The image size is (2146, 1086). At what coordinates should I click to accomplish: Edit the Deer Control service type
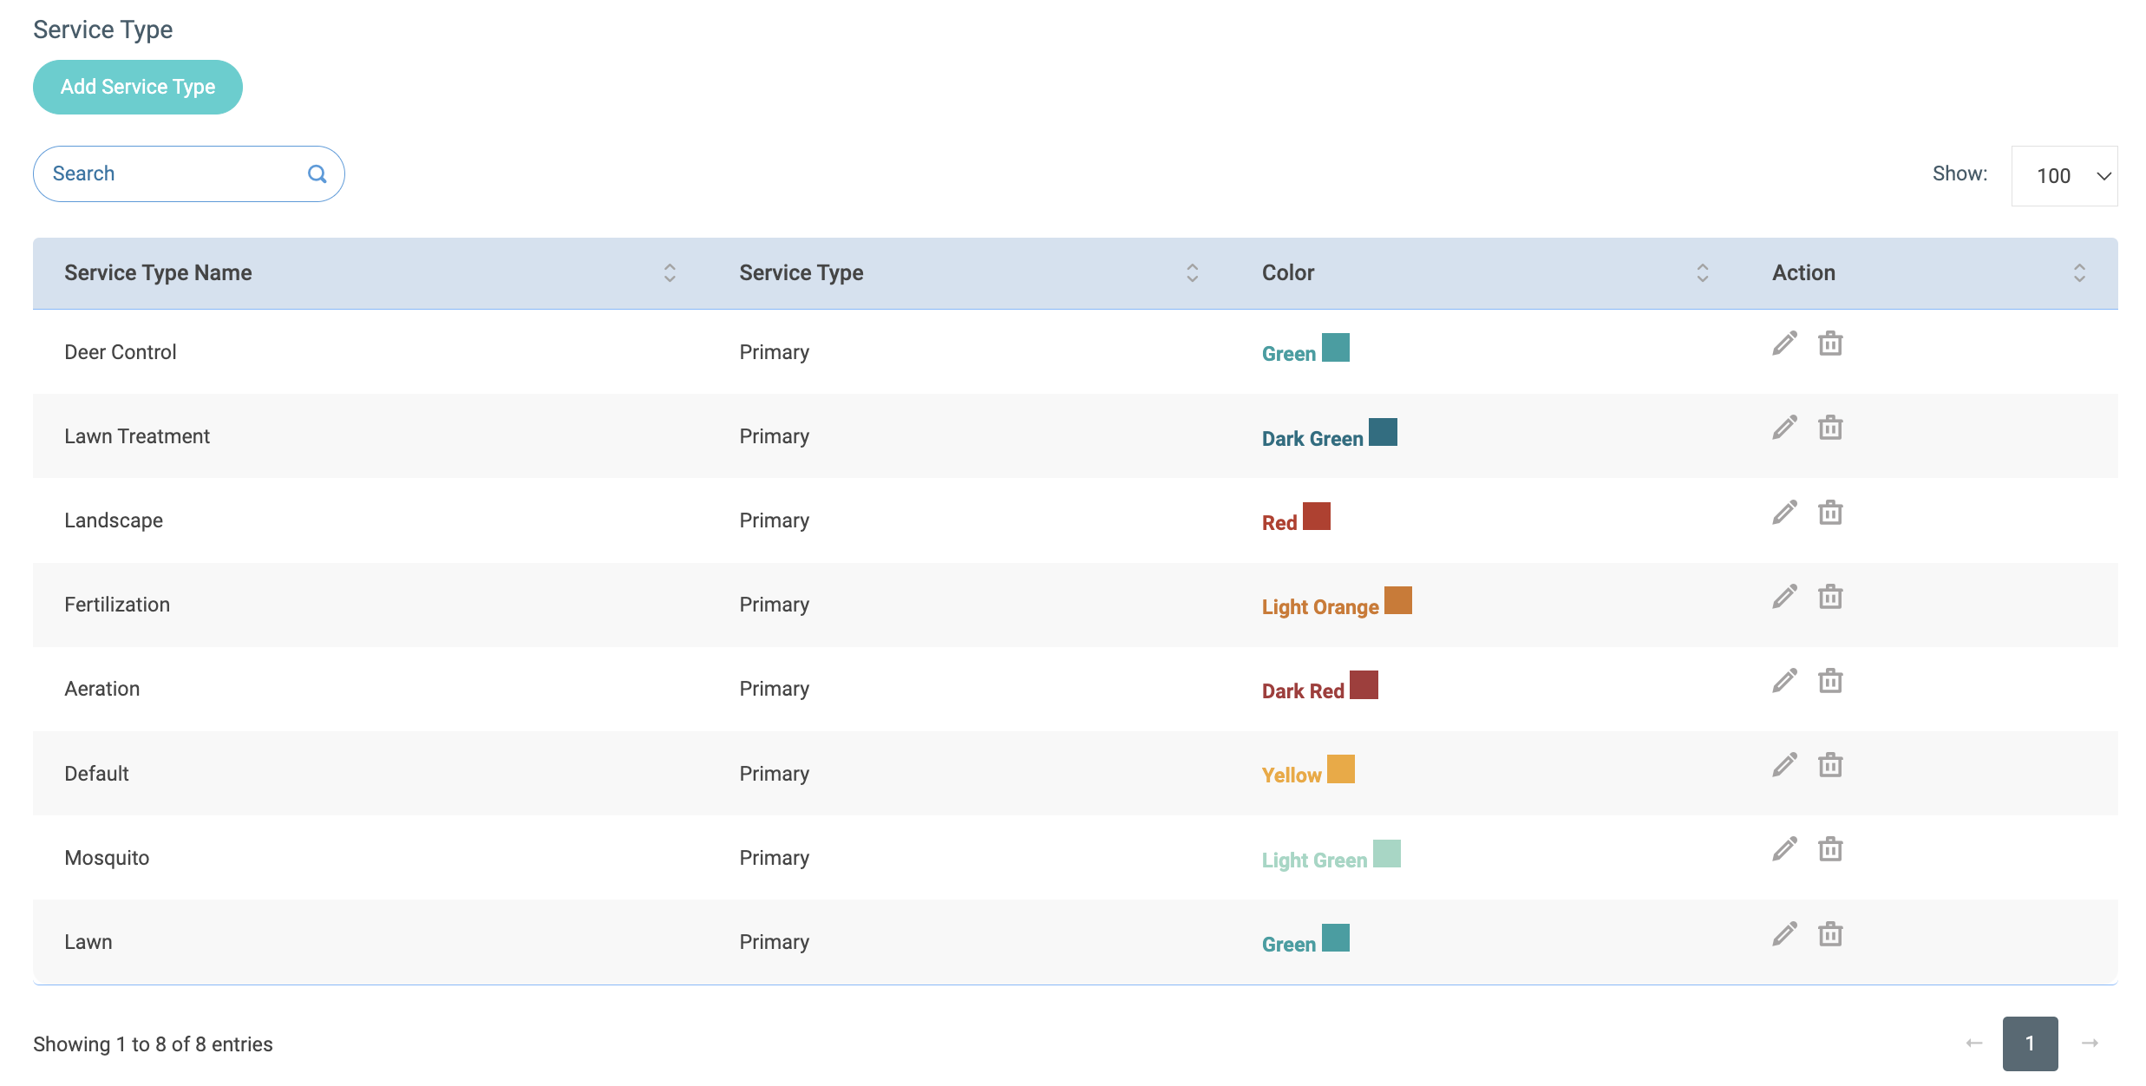click(x=1784, y=343)
